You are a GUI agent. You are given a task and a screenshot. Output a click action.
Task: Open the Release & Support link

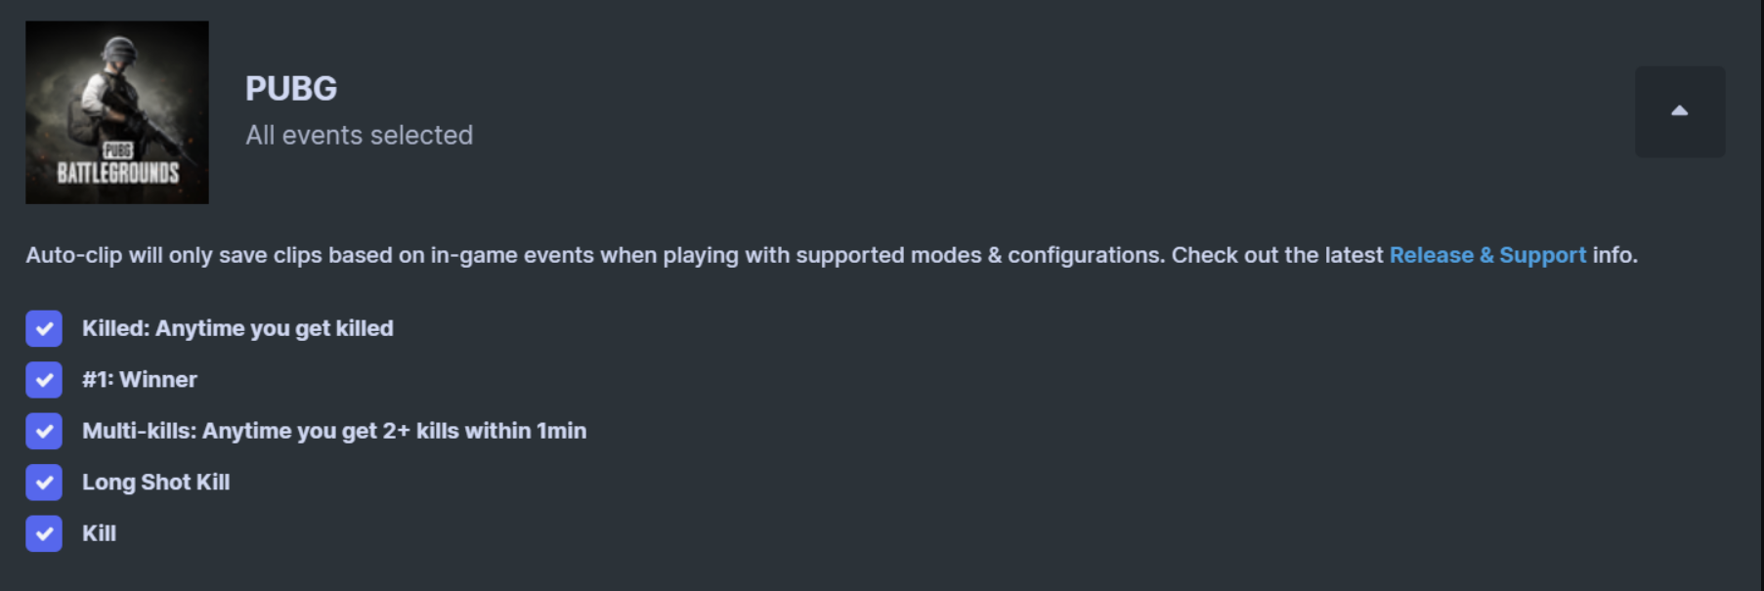tap(1487, 255)
